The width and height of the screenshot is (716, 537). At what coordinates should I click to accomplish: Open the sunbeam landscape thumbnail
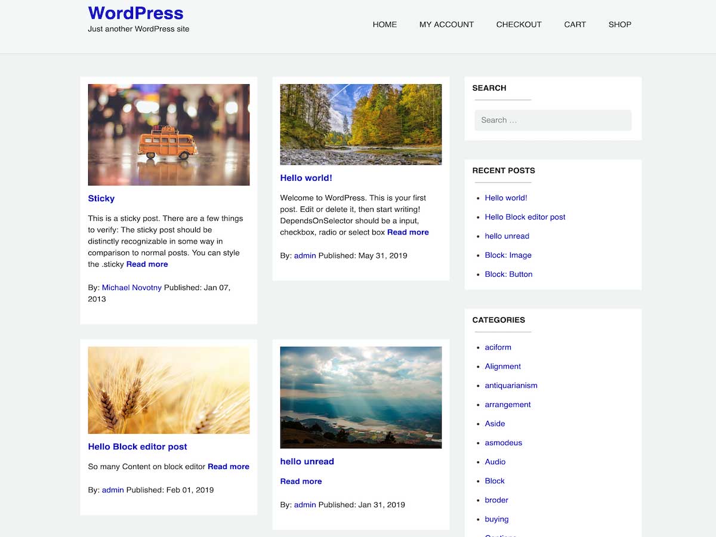(361, 397)
